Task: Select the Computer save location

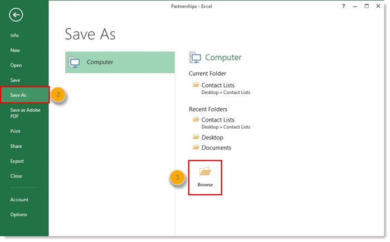Action: point(119,62)
